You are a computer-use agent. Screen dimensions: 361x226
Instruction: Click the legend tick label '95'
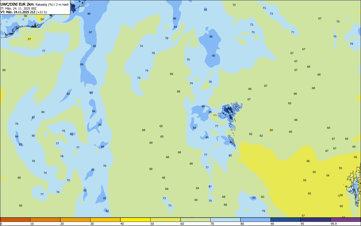tap(302, 224)
